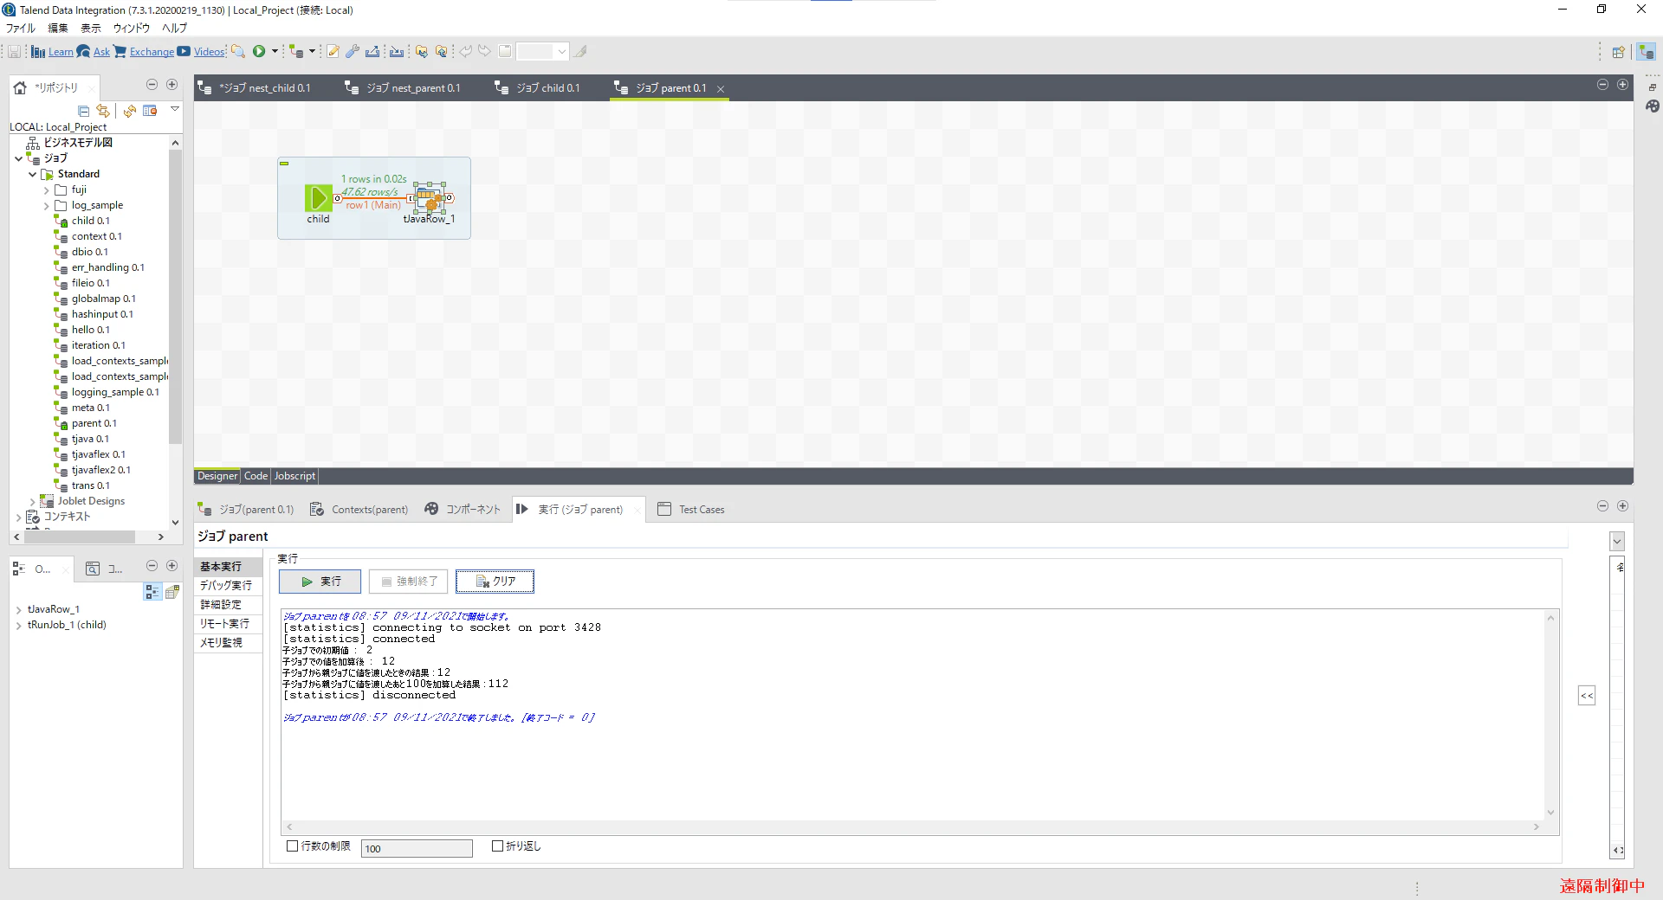1663x900 pixels.
Task: Click the tJavaRow_1 component on canvas
Action: (x=430, y=198)
